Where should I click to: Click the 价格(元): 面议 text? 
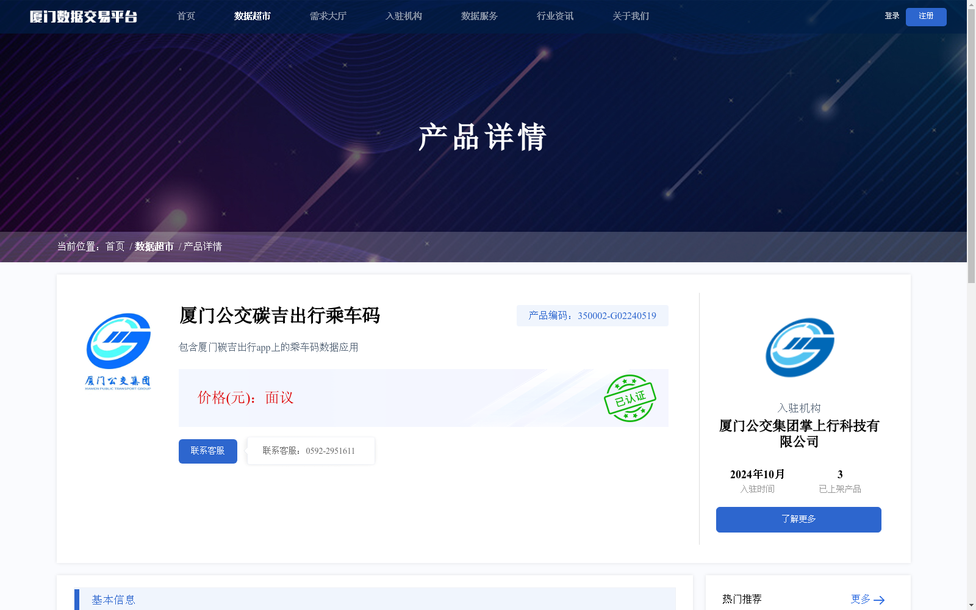245,398
